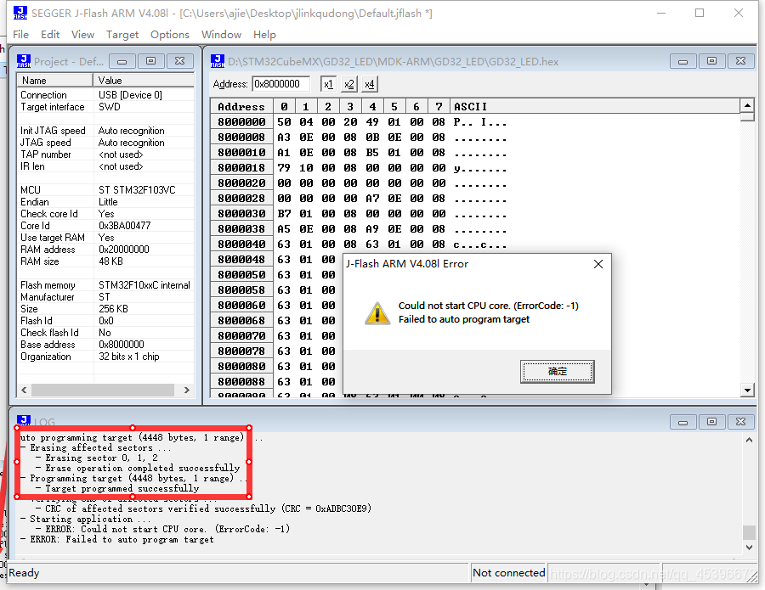Click the Project panel horizontal scrollbar thumb
The height and width of the screenshot is (590, 765).
click(103, 390)
